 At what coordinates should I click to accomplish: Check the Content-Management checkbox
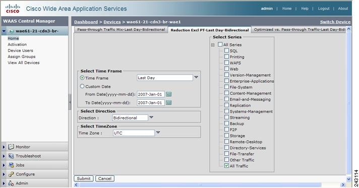coord(226,93)
